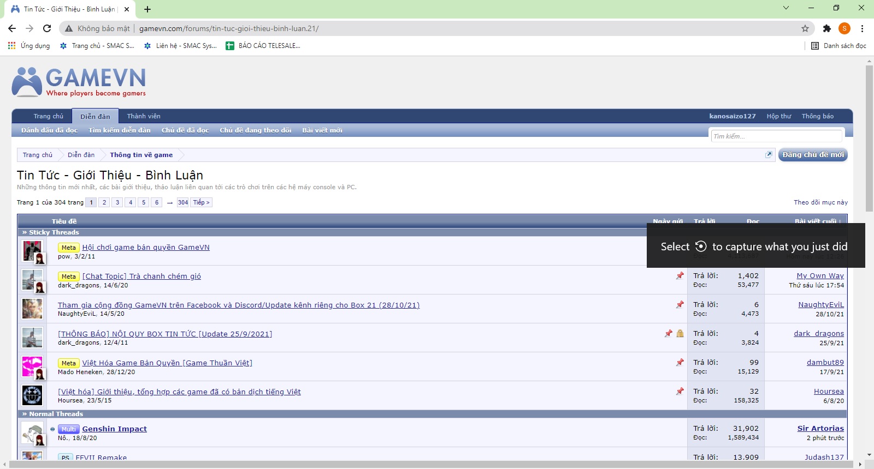Click the Meta prefix on Hội chơi game
The width and height of the screenshot is (874, 469).
pyautogui.click(x=69, y=248)
